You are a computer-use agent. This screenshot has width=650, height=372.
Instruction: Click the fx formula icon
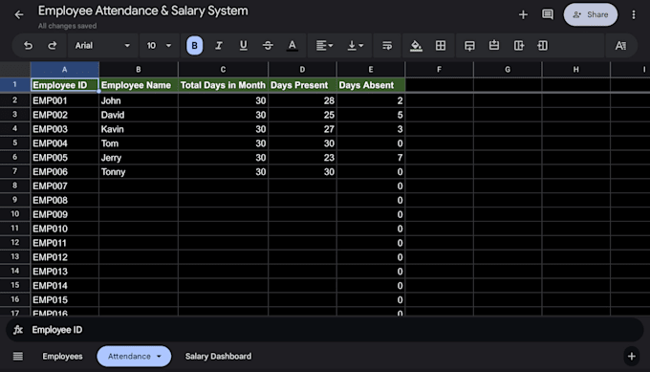point(18,330)
